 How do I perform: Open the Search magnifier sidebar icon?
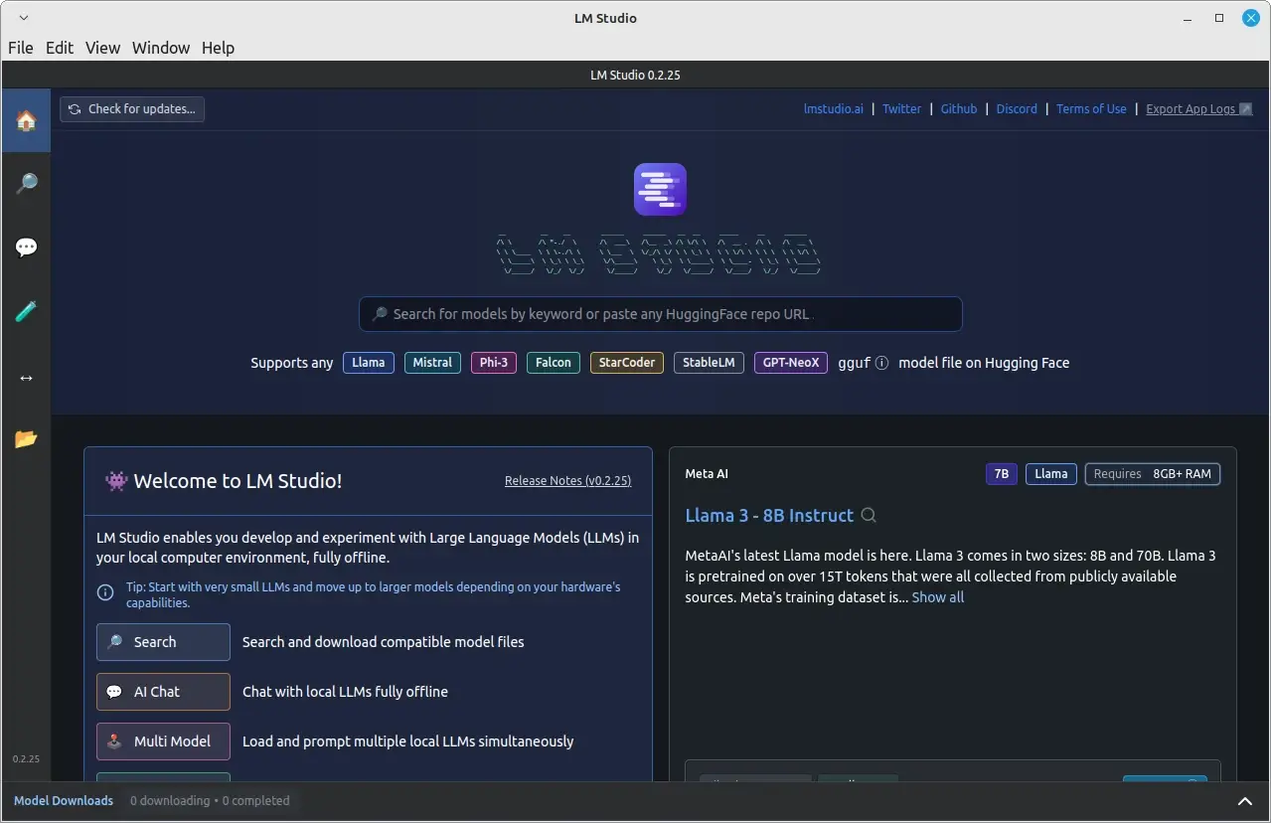tap(26, 184)
